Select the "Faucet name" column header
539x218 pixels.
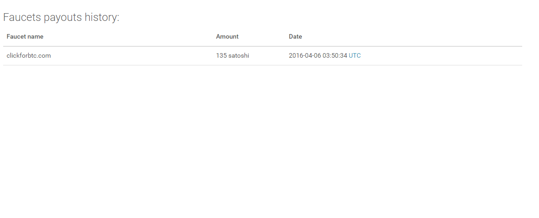[25, 37]
